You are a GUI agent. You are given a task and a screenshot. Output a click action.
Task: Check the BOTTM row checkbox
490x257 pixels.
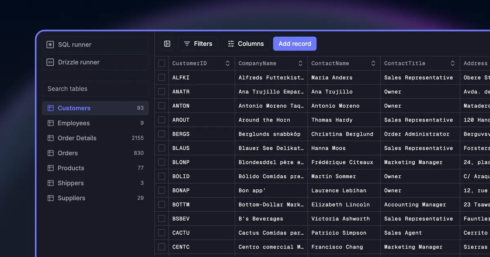162,204
